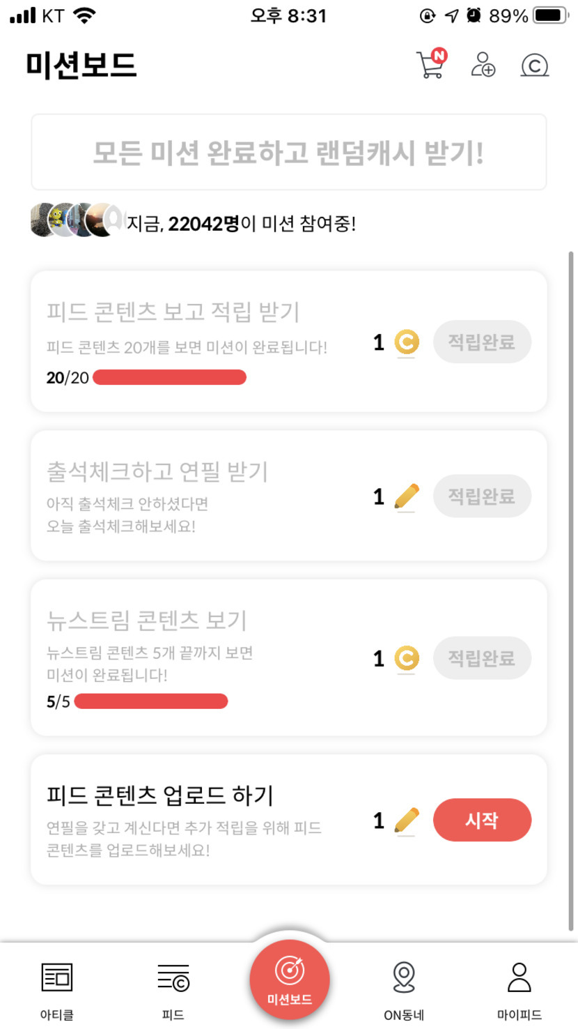Open the cash coin icon in header
This screenshot has width=578, height=1029.
(534, 66)
